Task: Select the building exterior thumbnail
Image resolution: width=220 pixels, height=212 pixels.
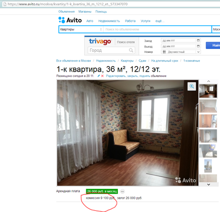Action: click(x=208, y=166)
